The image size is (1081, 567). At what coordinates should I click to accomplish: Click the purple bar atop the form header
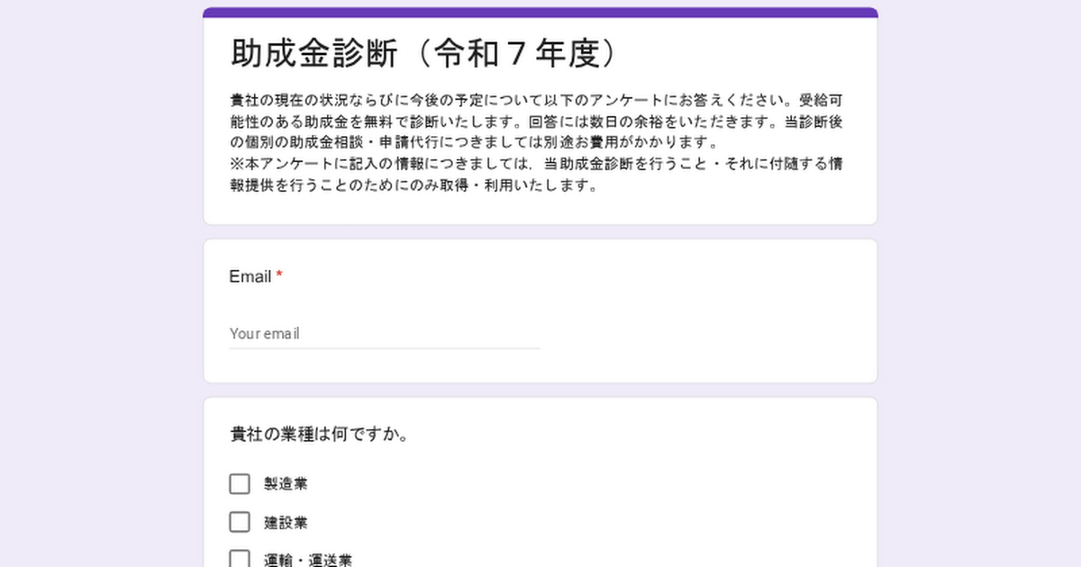[540, 13]
